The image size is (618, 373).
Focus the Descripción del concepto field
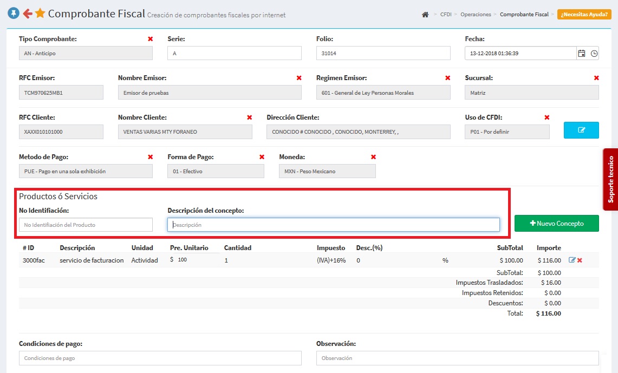333,225
